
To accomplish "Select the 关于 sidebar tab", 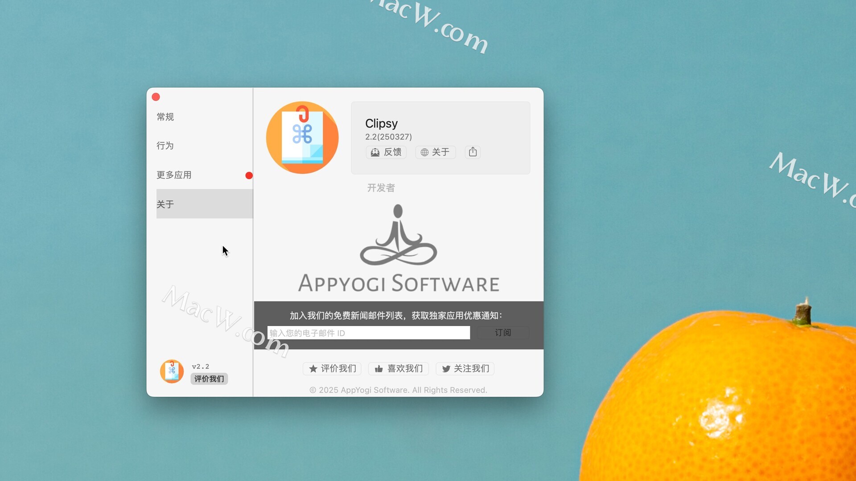I will click(x=204, y=204).
